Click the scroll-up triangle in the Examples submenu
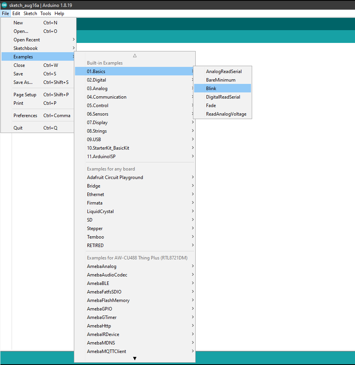The height and width of the screenshot is (365, 355). pyautogui.click(x=135, y=56)
